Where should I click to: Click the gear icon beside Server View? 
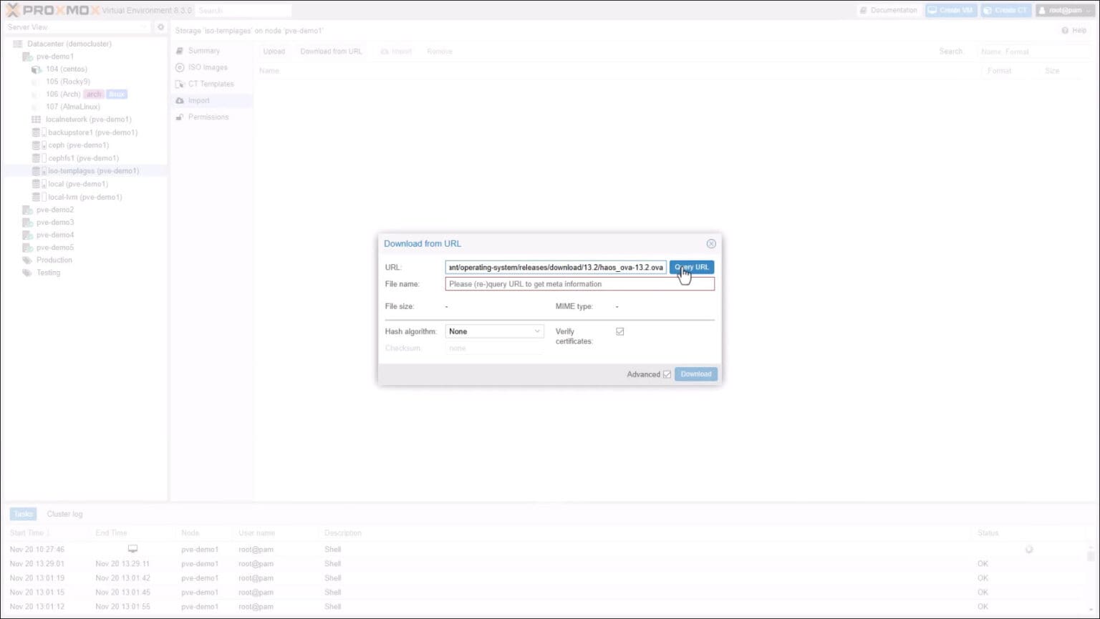pyautogui.click(x=160, y=26)
